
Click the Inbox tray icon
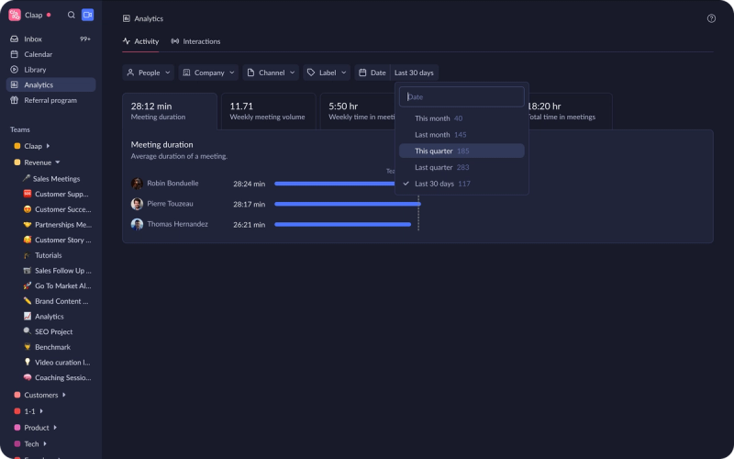coord(15,39)
